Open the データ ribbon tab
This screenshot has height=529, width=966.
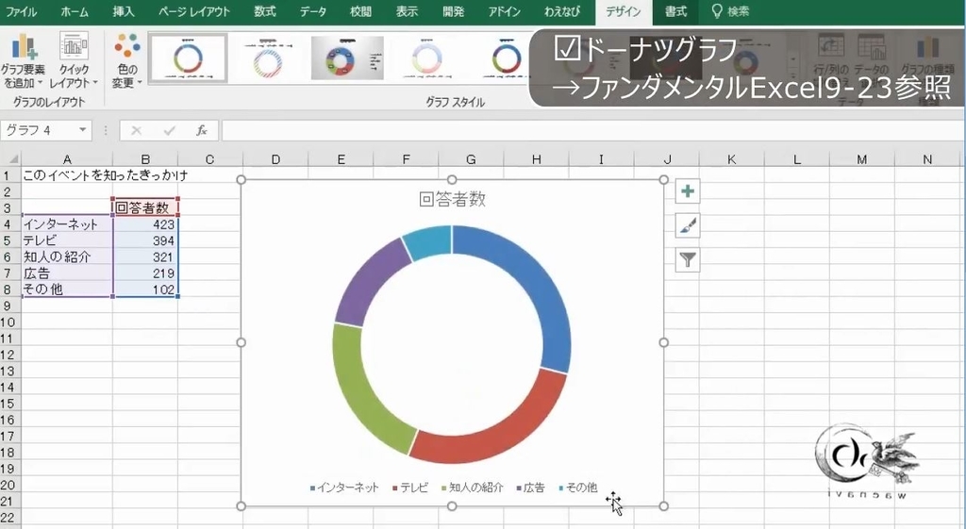tap(313, 11)
